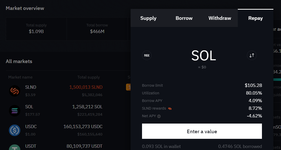The image size is (281, 150).
Task: Click the Enter a value button
Action: [202, 131]
